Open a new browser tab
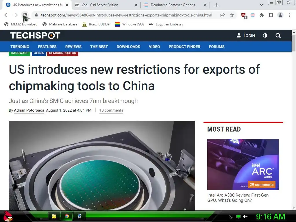The height and width of the screenshot is (222, 296). (x=216, y=5)
